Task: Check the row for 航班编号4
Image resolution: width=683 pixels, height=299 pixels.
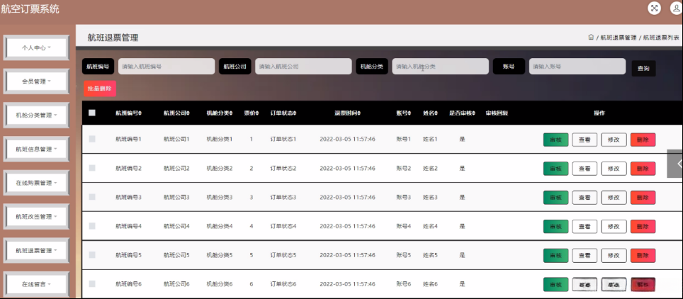Action: click(92, 226)
